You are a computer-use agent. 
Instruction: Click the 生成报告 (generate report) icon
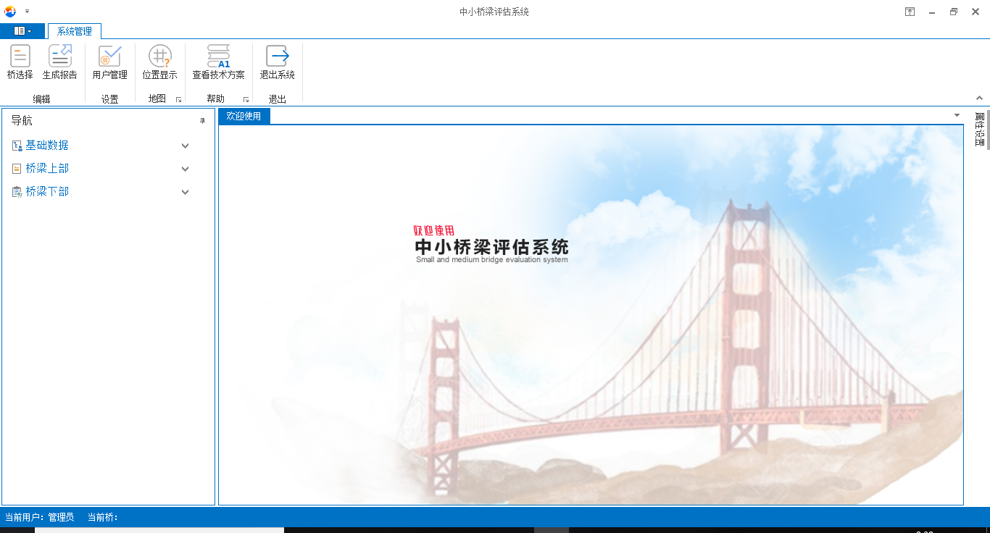[x=59, y=56]
